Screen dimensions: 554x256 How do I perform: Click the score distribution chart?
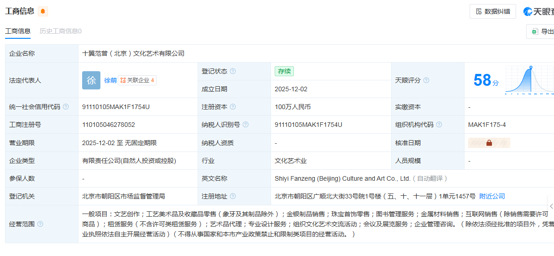click(529, 80)
